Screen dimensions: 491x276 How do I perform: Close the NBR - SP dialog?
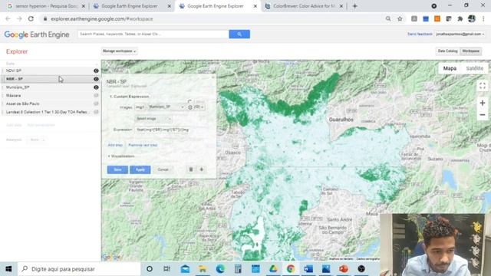213,77
